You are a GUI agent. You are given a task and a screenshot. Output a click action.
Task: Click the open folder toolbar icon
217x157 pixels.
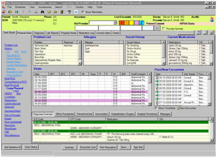pyautogui.click(x=55, y=12)
